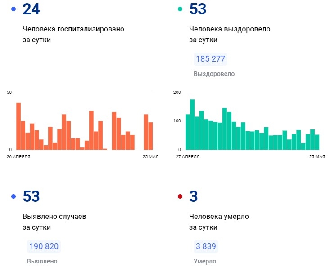Click the last bar of orange hospitalization chart
The height and width of the screenshot is (267, 335).
tap(150, 136)
